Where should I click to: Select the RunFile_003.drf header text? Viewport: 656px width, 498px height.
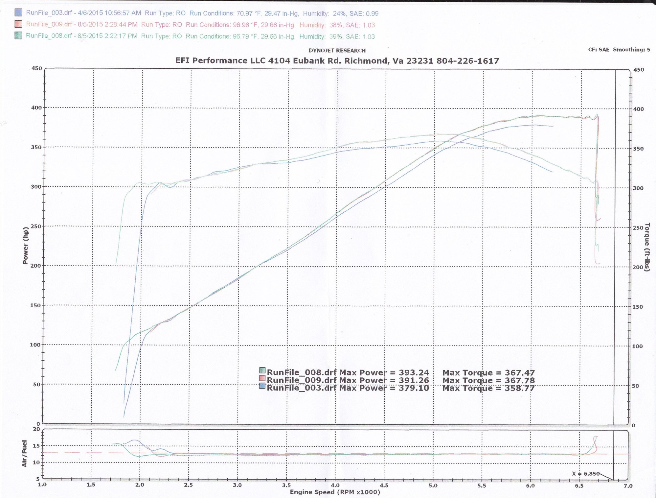[49, 13]
